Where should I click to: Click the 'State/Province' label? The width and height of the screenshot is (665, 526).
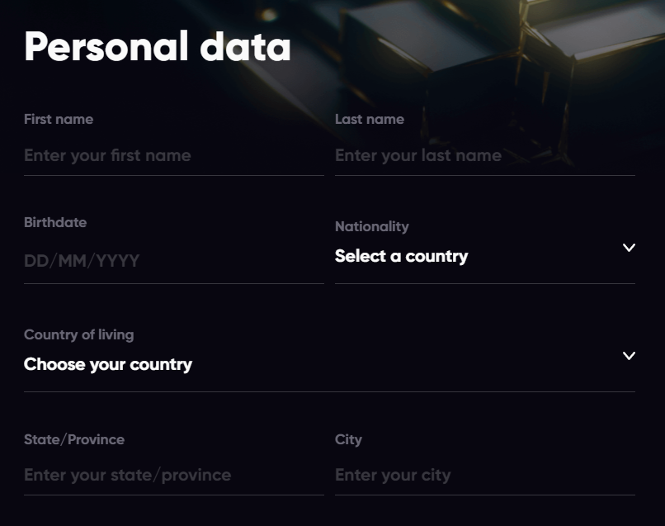click(74, 439)
